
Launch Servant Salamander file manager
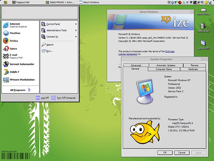(20, 64)
